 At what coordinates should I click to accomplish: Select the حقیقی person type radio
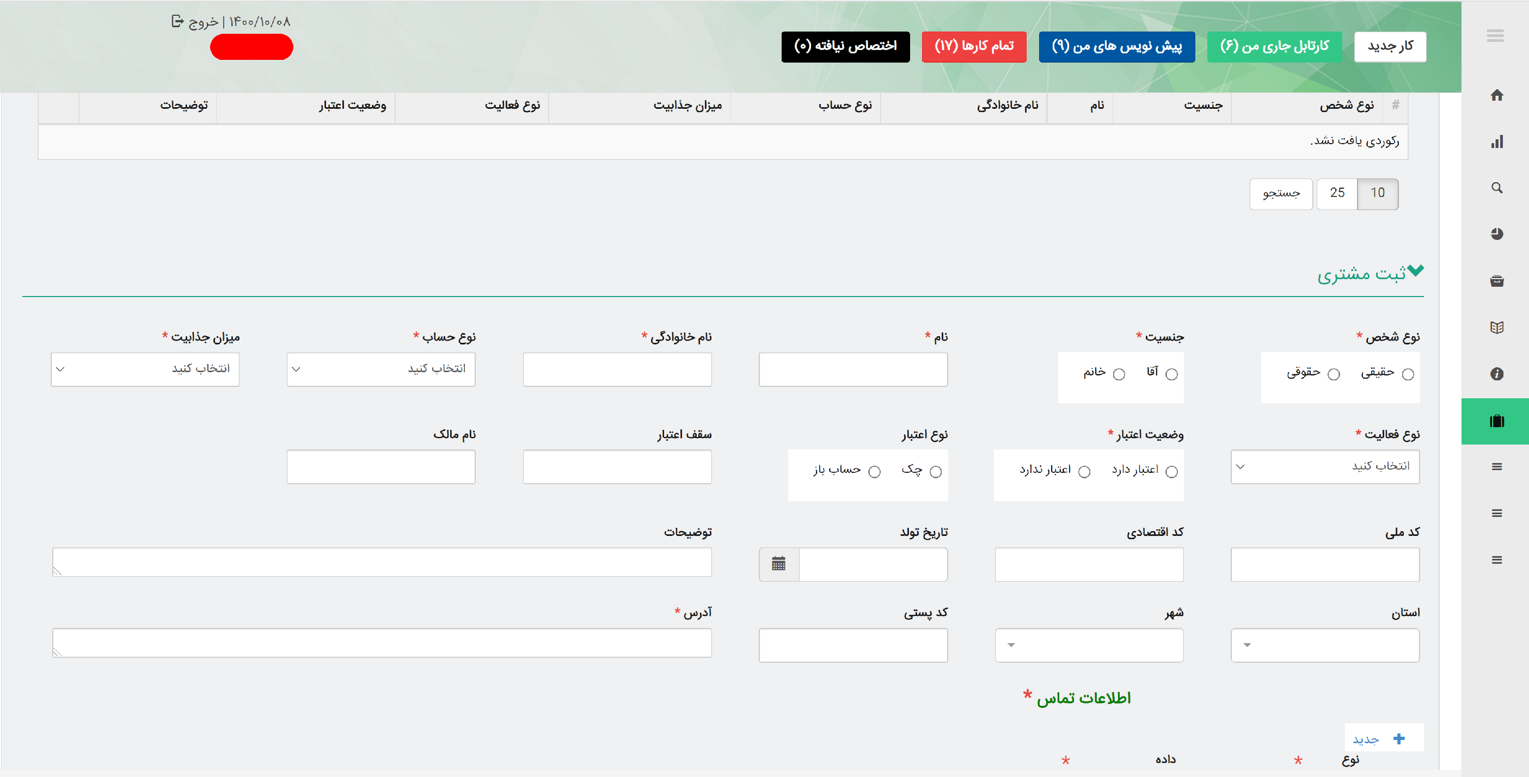click(x=1407, y=374)
